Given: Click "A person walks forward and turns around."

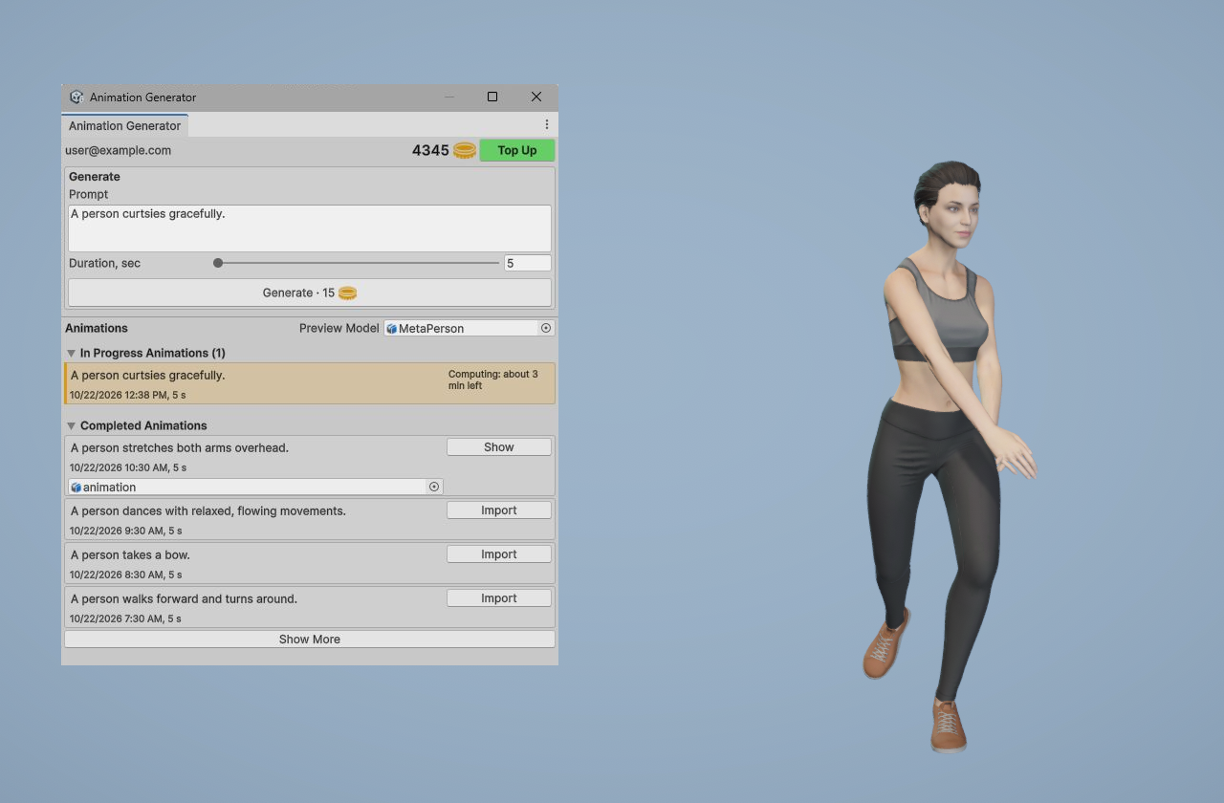Looking at the screenshot, I should click(x=184, y=598).
